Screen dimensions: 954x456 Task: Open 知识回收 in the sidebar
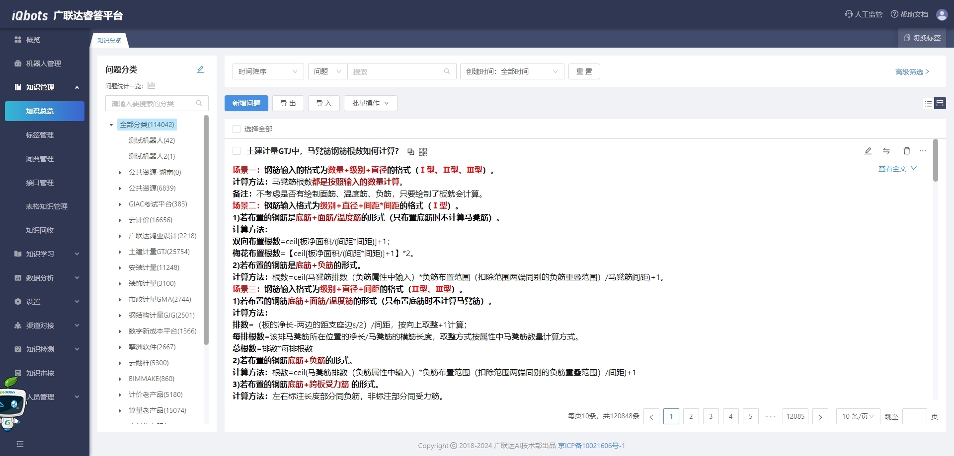click(40, 230)
